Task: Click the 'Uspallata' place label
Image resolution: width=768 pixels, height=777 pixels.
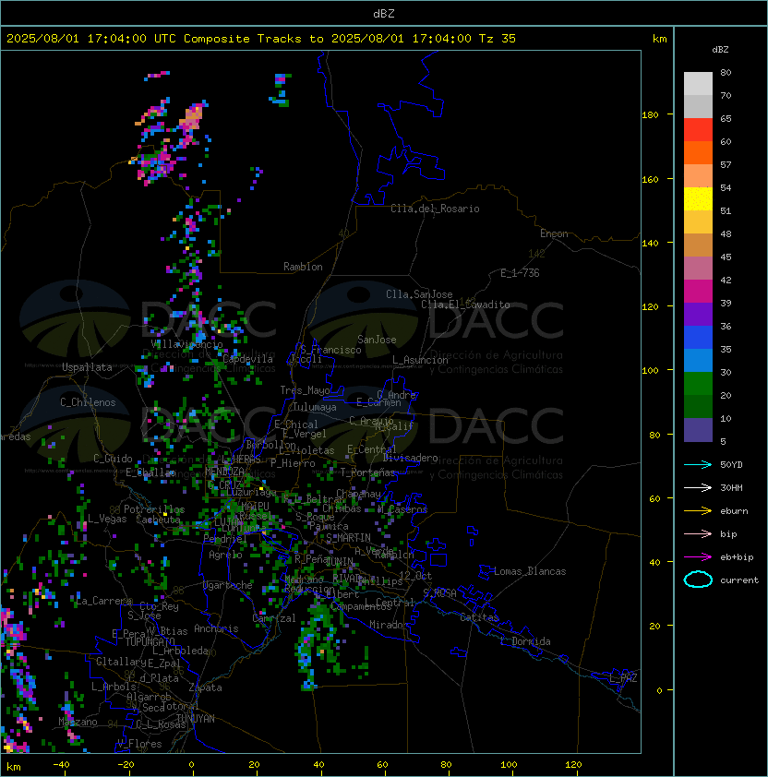Action: pos(87,367)
